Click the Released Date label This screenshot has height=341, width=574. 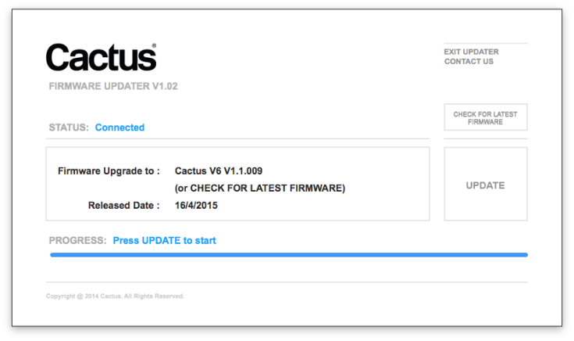pyautogui.click(x=124, y=206)
